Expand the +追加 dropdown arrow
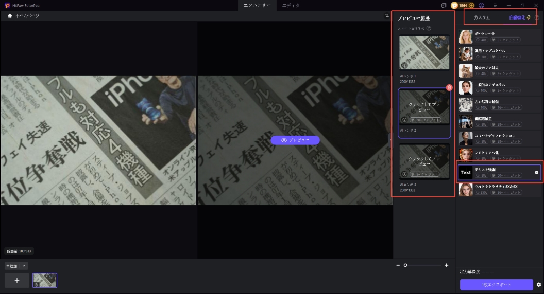 pyautogui.click(x=24, y=266)
